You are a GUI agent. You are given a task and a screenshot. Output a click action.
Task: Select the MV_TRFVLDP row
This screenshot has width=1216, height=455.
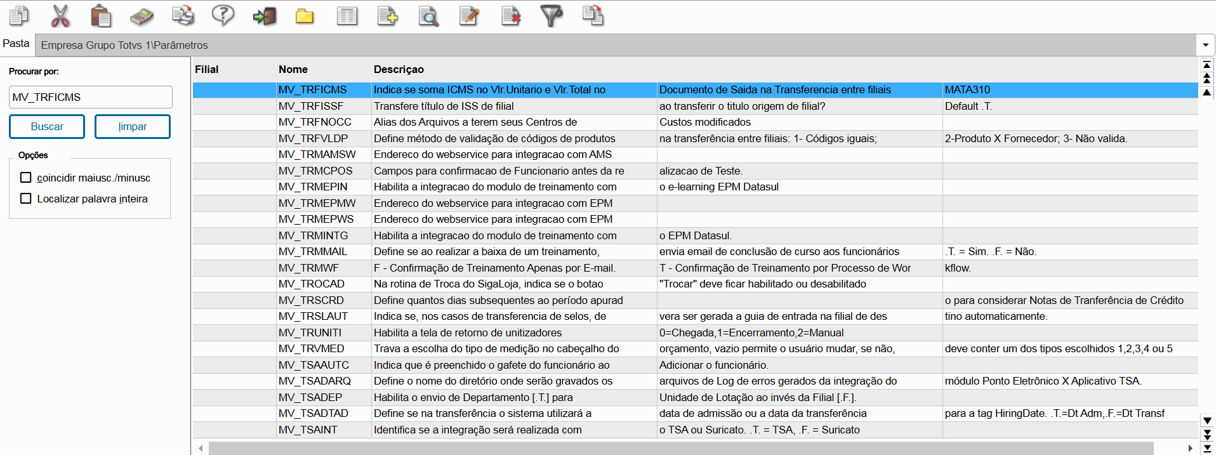tap(696, 138)
